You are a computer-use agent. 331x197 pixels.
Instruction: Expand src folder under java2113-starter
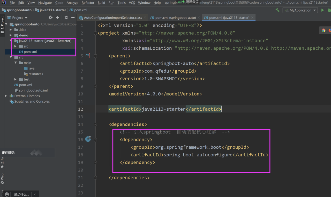(16, 46)
